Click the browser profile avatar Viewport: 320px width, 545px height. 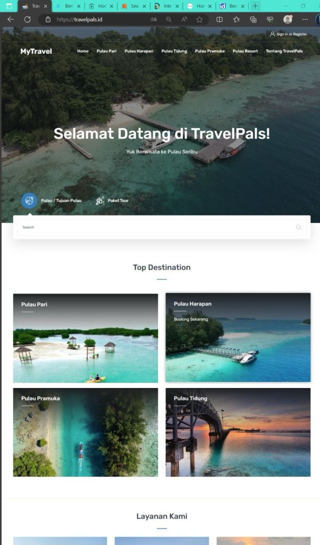point(288,20)
